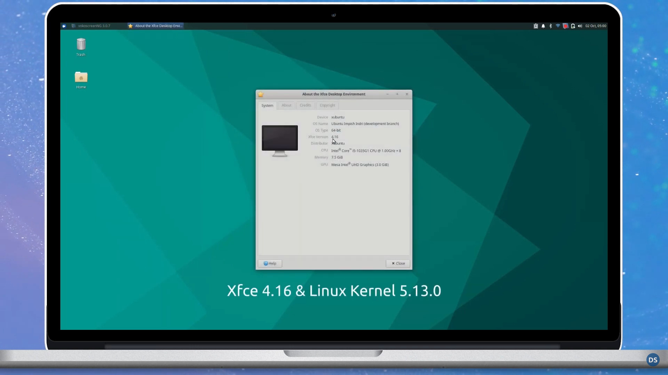Click the dialog title About the Xfce Desktop Environment
668x375 pixels.
pos(334,94)
